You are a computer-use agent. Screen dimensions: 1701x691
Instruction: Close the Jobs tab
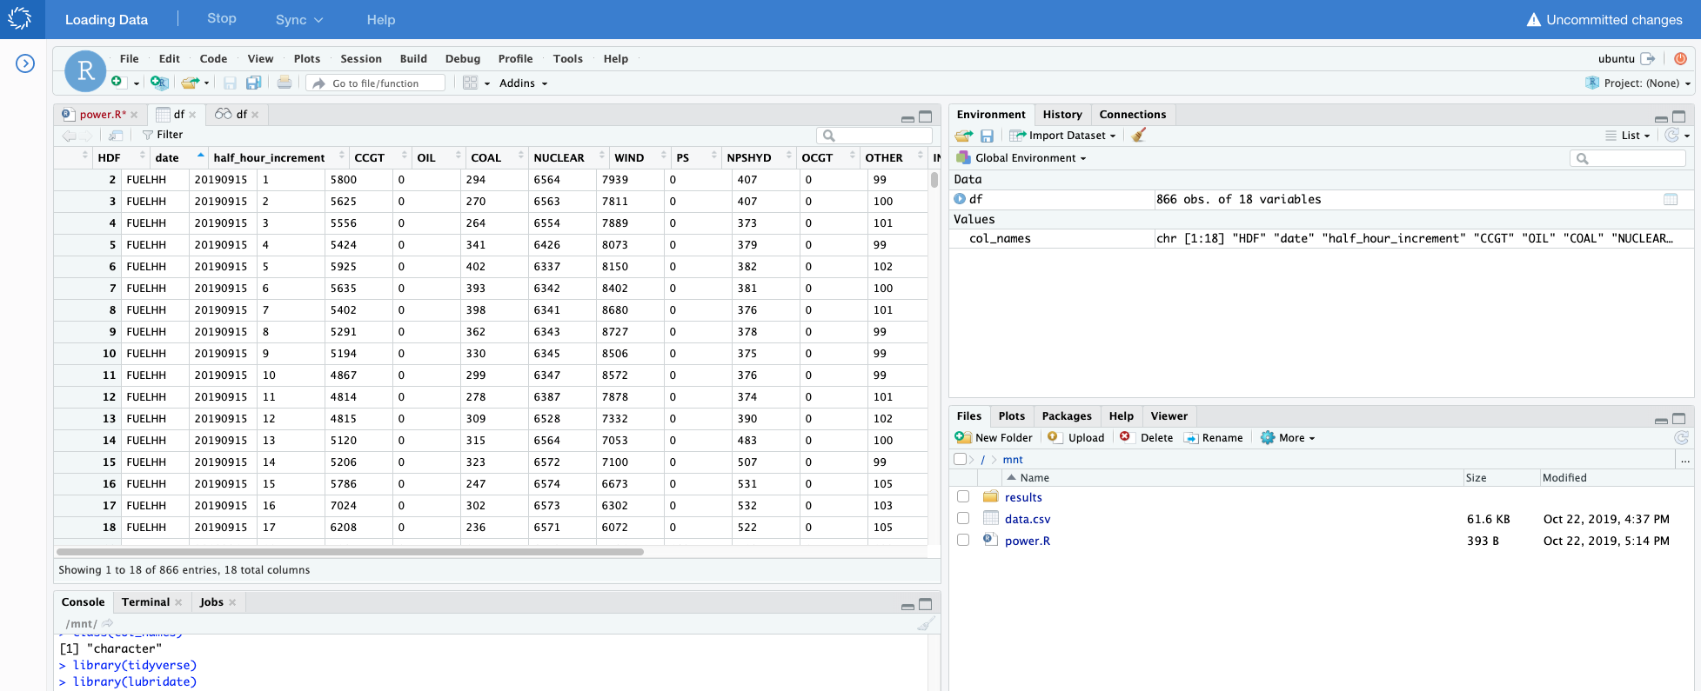tap(232, 602)
